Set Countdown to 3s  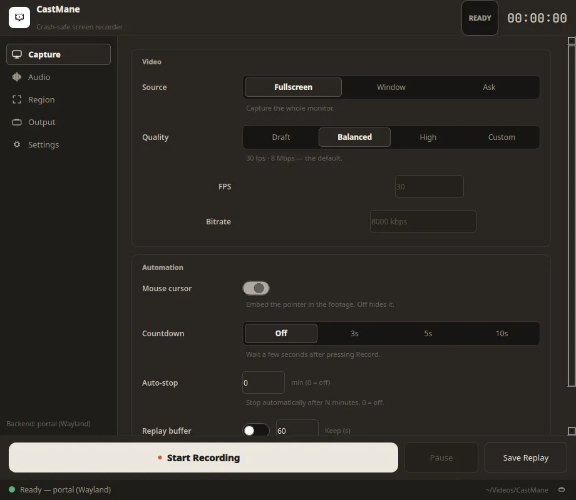coord(354,334)
